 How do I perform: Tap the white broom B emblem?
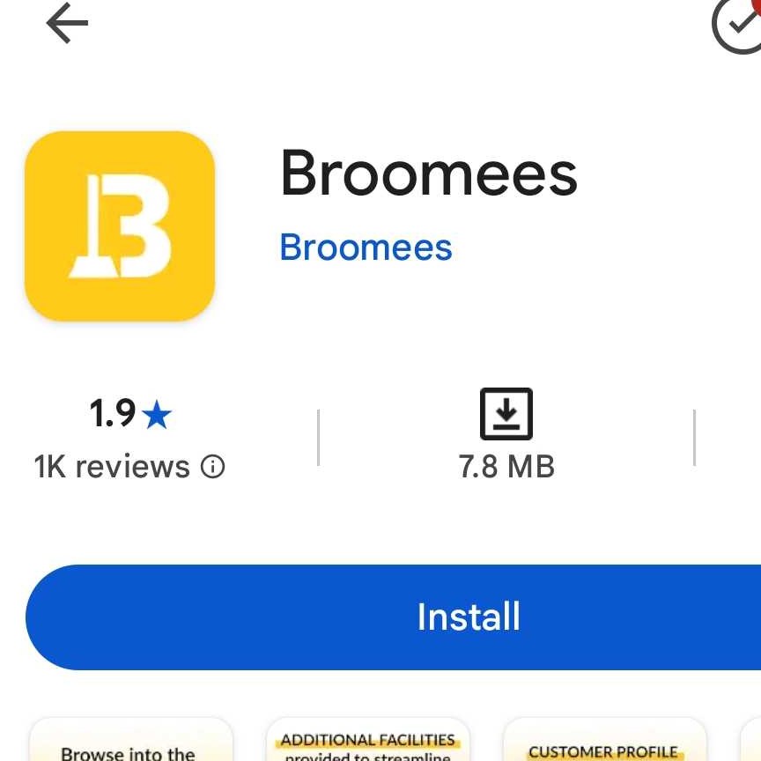pyautogui.click(x=120, y=226)
